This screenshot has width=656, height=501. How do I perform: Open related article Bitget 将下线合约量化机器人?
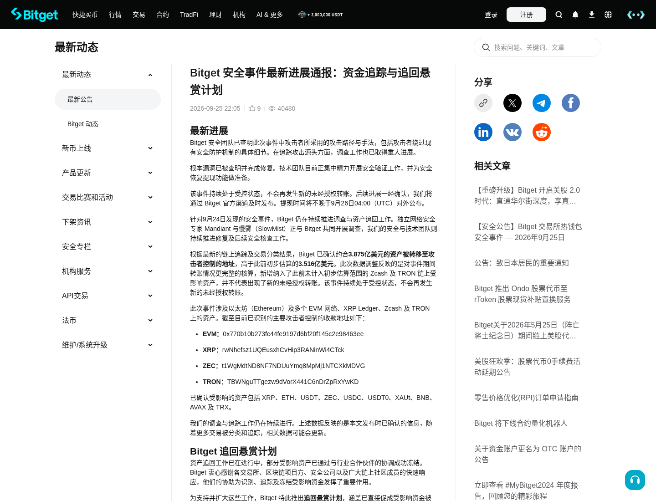[521, 423]
